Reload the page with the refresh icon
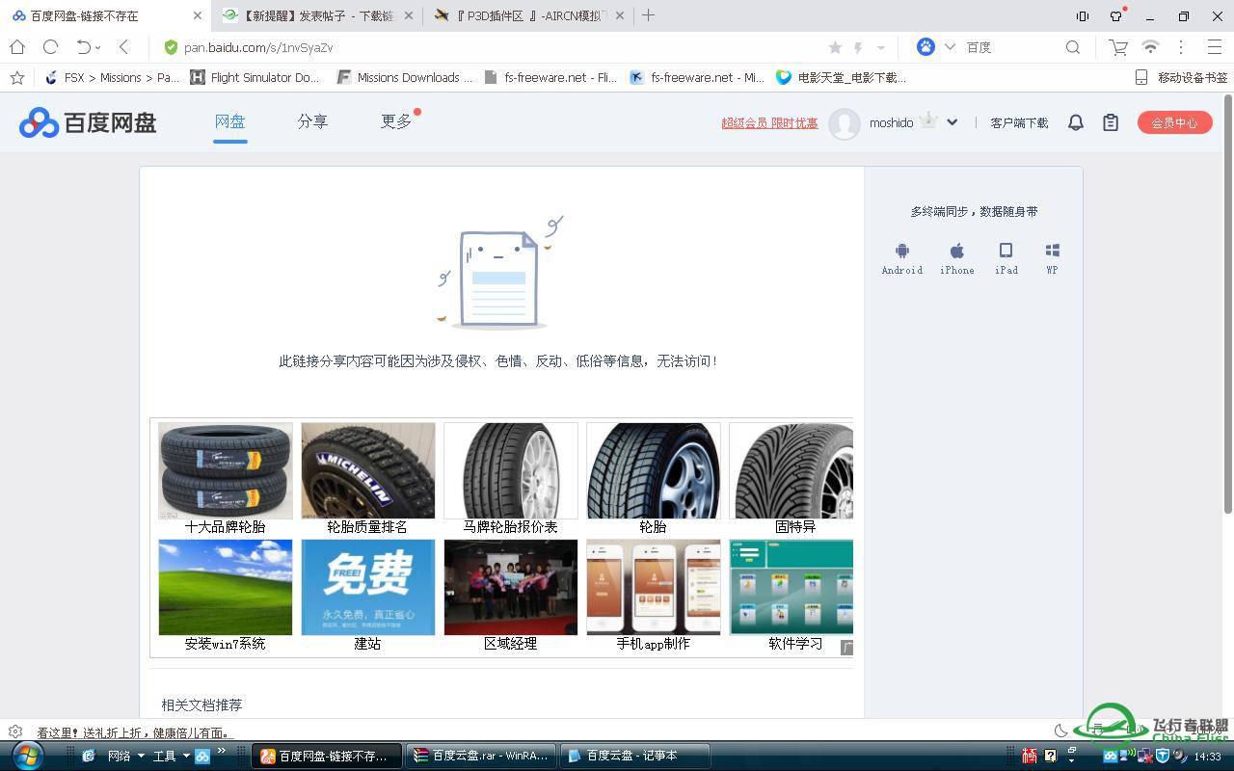The width and height of the screenshot is (1234, 771). click(51, 46)
